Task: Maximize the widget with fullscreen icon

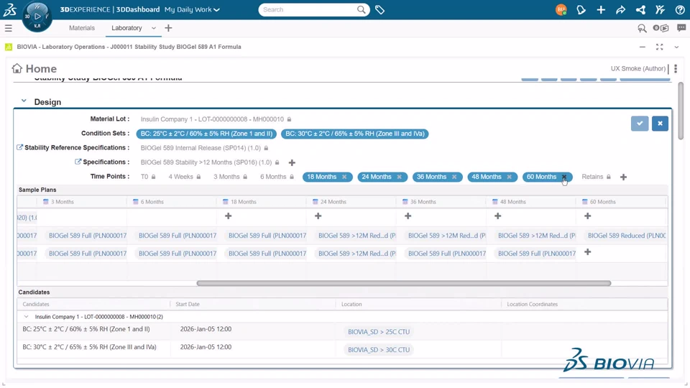Action: [x=659, y=47]
